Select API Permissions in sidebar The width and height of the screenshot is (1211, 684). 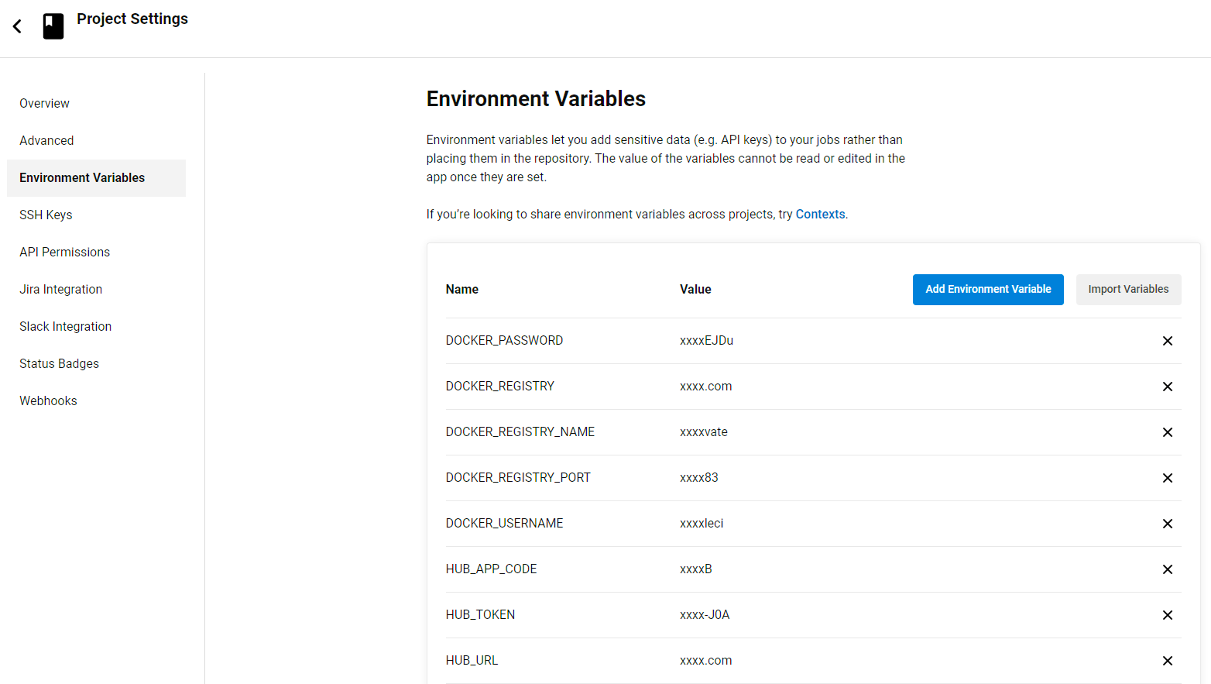[x=64, y=253]
